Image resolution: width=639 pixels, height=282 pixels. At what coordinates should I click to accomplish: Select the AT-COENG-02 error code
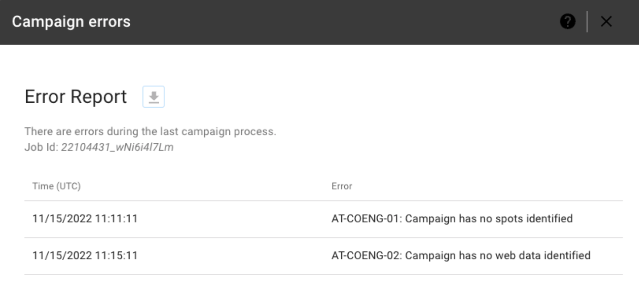367,255
